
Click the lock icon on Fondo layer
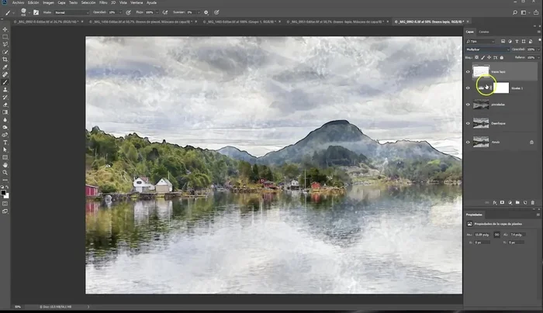pos(531,142)
